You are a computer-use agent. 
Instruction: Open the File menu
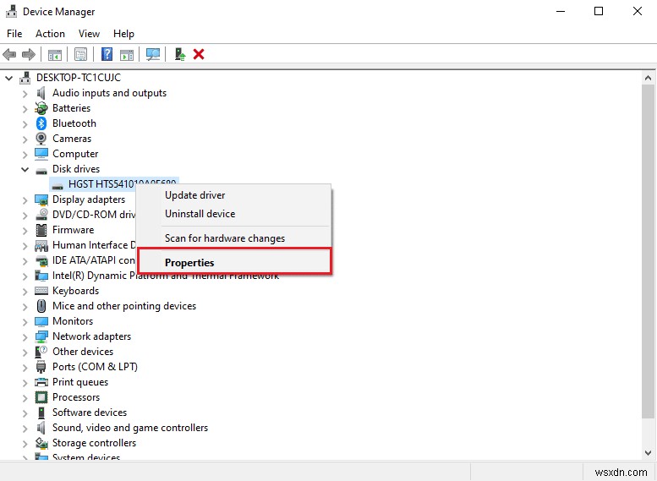point(14,34)
